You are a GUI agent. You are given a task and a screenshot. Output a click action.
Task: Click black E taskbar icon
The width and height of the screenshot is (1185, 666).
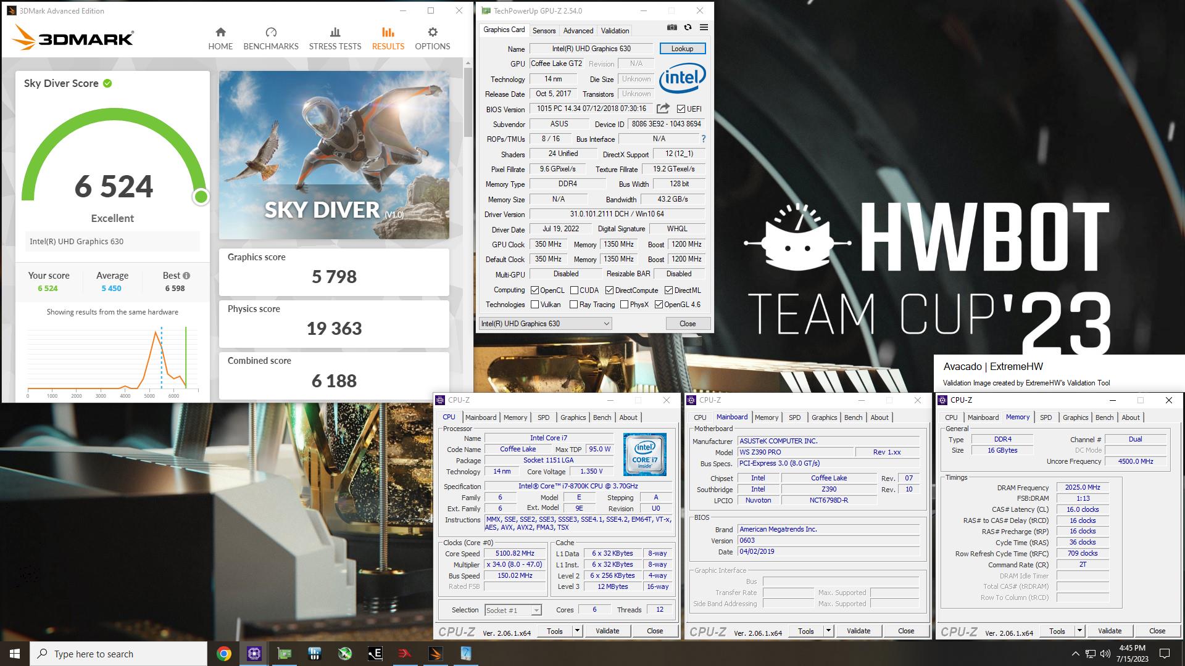[375, 654]
